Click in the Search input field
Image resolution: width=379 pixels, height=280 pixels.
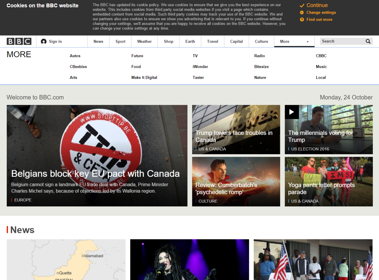[342, 41]
